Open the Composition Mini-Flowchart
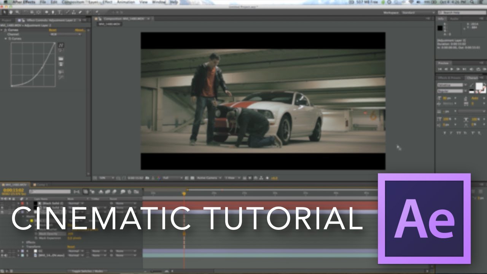Screen dimensions: 487x274 coord(77,192)
